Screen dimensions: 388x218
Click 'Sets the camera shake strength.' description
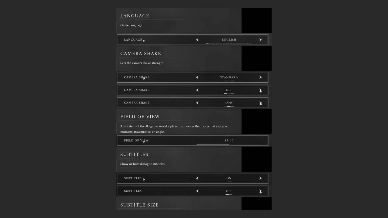click(x=142, y=63)
